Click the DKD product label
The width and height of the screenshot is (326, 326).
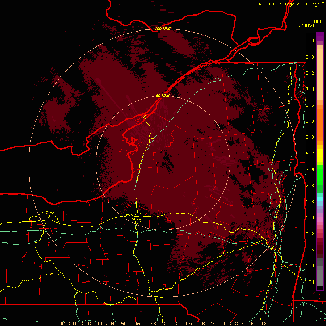318,22
